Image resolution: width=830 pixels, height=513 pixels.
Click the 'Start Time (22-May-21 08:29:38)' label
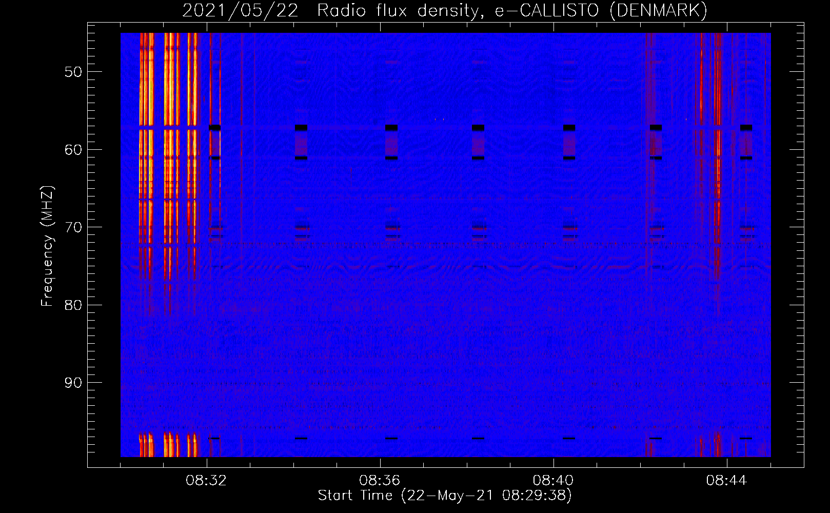445,496
